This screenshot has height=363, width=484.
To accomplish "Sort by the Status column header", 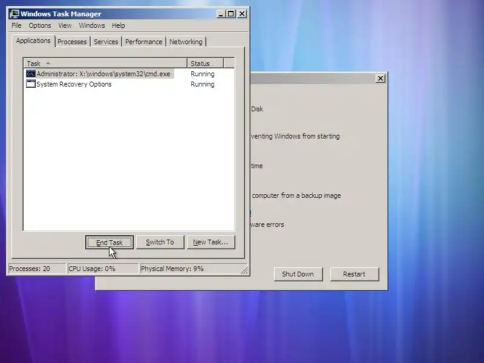I will [x=205, y=64].
